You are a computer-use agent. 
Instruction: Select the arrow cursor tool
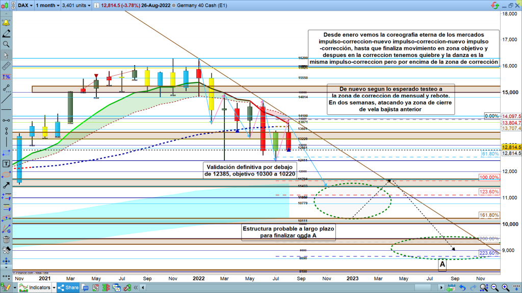tap(6, 55)
